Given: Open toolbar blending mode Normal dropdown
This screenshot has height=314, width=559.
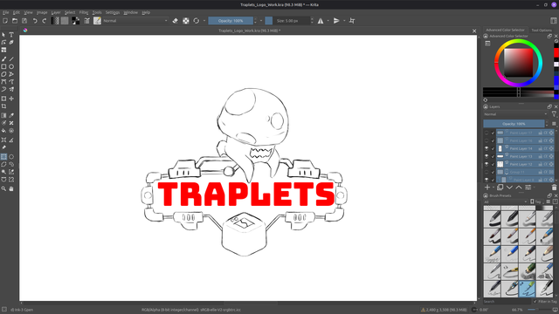Looking at the screenshot, I should [135, 21].
